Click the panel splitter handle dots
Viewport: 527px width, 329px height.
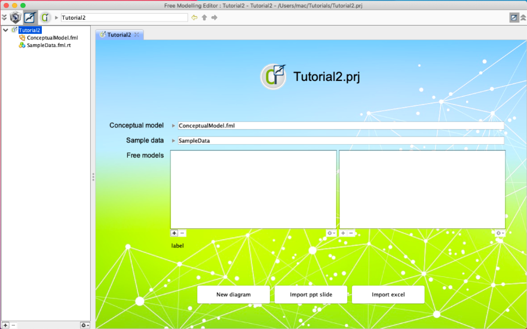(93, 177)
